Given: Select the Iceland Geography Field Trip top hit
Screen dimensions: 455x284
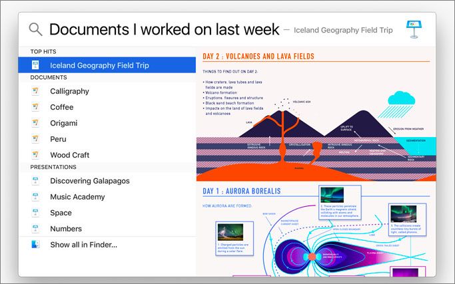Looking at the screenshot, I should (x=107, y=65).
